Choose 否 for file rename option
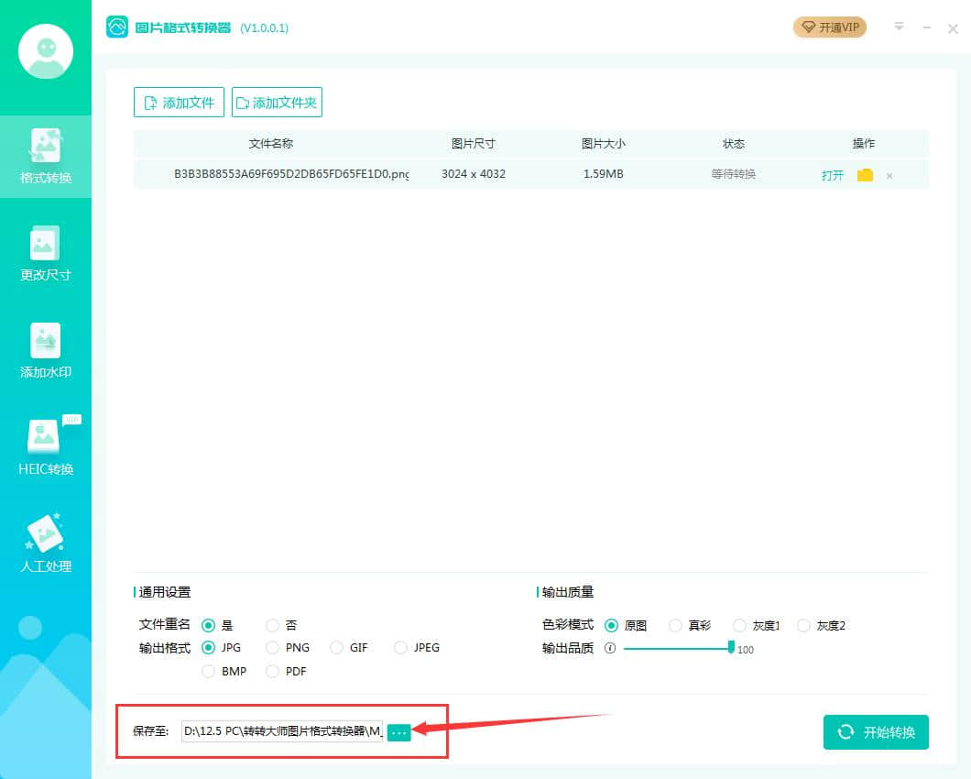The image size is (971, 779). 272,626
